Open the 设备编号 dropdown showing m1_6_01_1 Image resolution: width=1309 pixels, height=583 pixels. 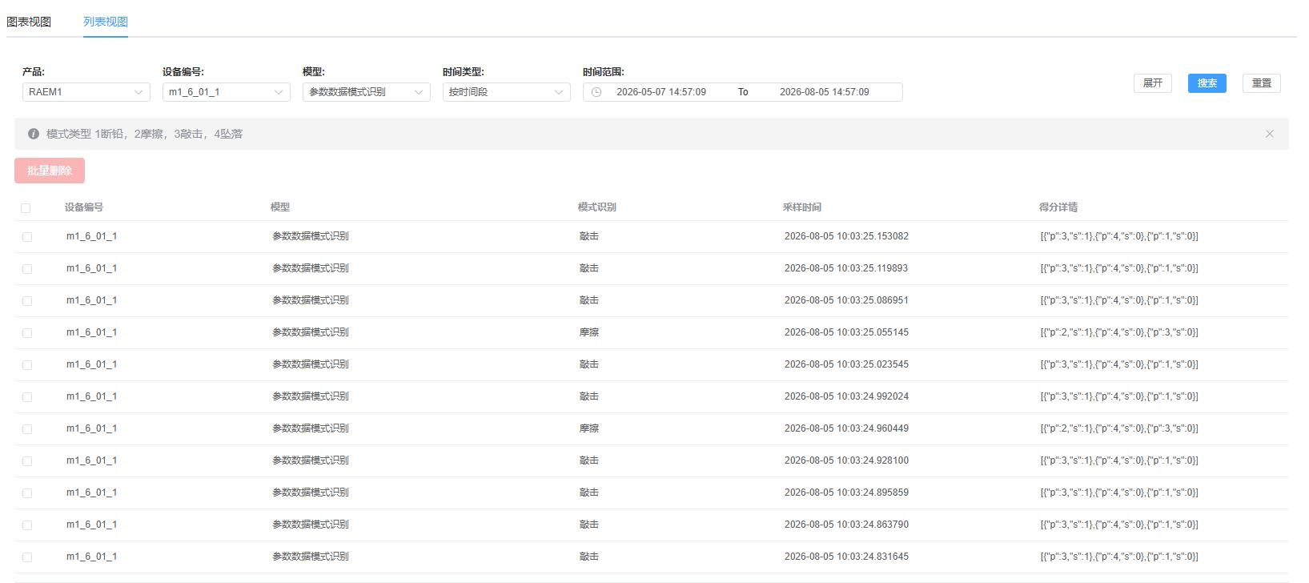227,92
